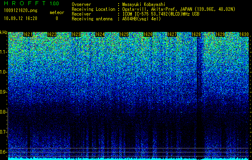Click the HROFFT 1.00 title text
Screen dimensions: 252x160
[x=32, y=3]
